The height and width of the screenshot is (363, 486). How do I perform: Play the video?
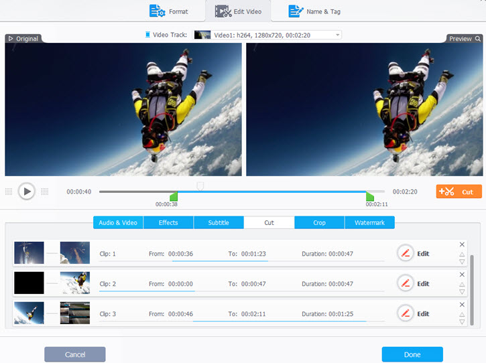(27, 192)
